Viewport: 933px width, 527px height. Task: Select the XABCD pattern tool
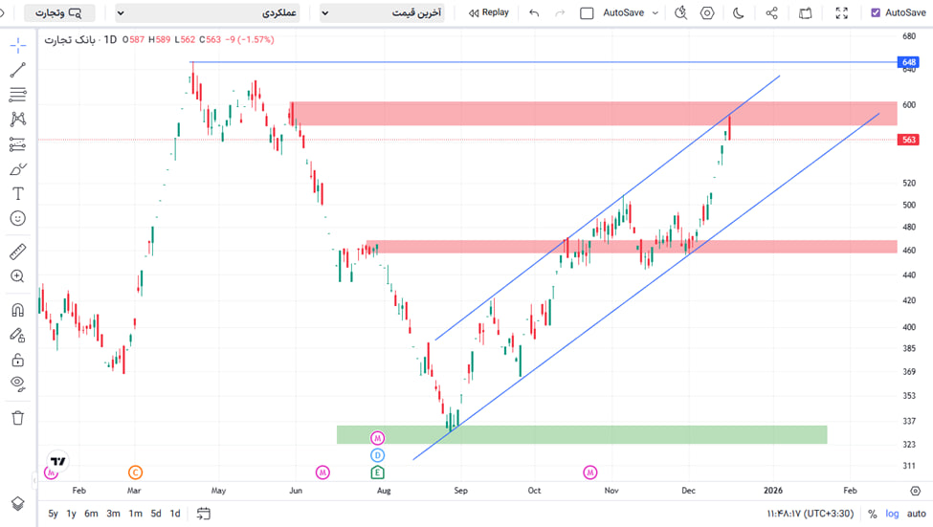18,119
